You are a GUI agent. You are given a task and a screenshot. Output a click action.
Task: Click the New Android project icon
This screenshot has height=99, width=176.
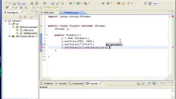point(53,3)
